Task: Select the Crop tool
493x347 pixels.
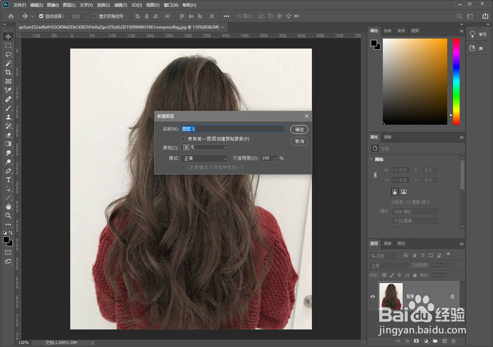Action: (8, 72)
